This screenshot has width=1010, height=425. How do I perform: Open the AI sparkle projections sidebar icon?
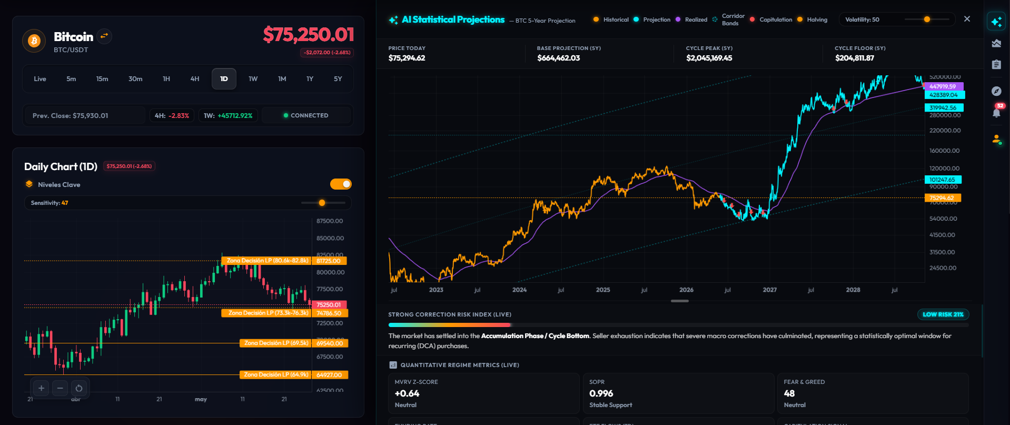(x=996, y=22)
